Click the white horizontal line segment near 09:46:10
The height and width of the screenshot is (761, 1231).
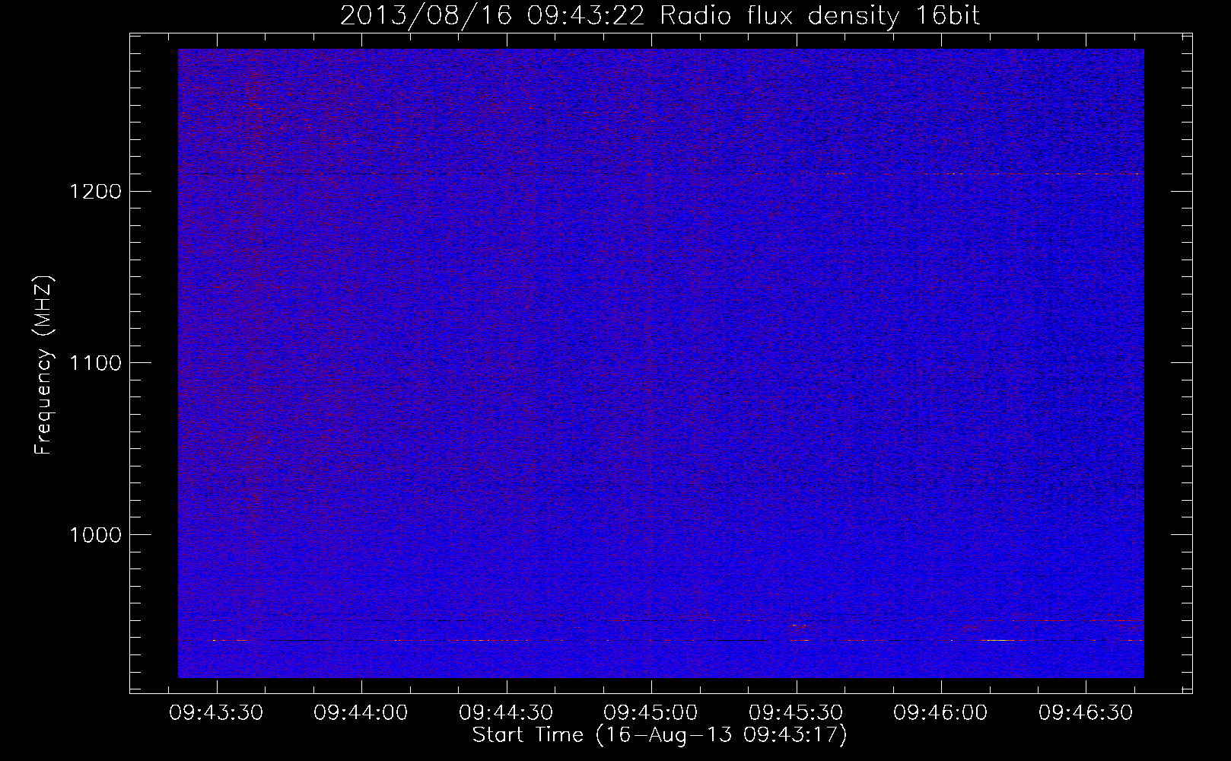coord(997,641)
